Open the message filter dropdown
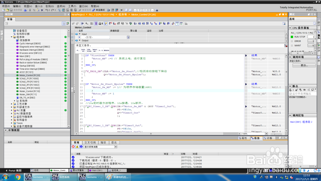321x181 pixels. [x=116, y=147]
